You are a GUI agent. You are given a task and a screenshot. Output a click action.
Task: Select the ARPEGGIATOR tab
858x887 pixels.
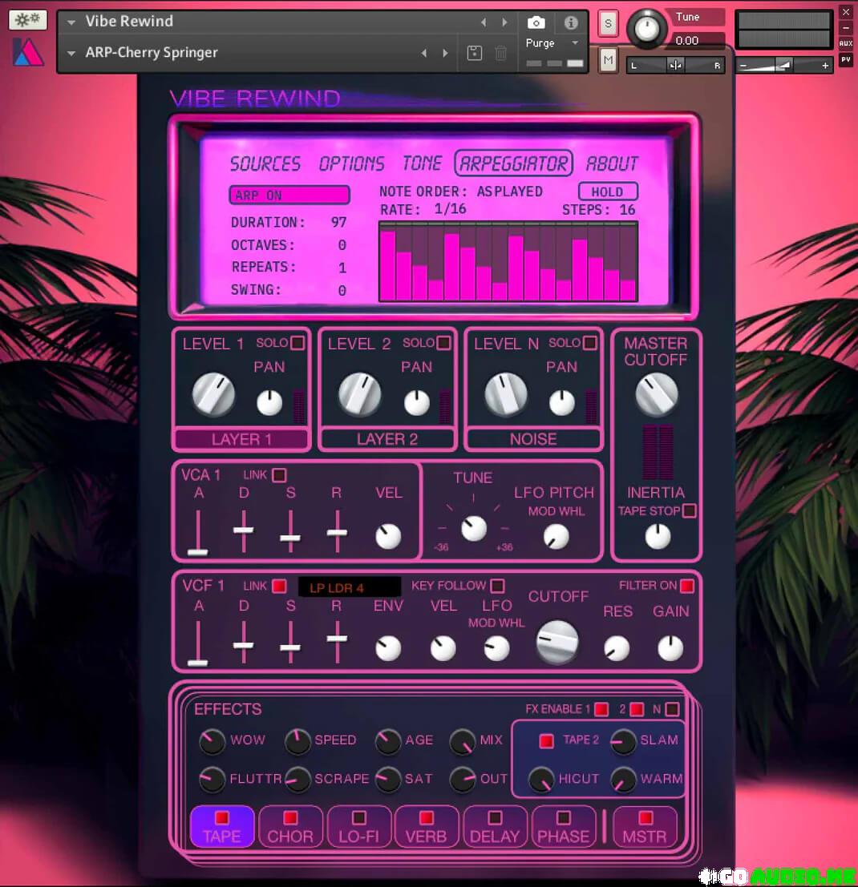click(514, 163)
